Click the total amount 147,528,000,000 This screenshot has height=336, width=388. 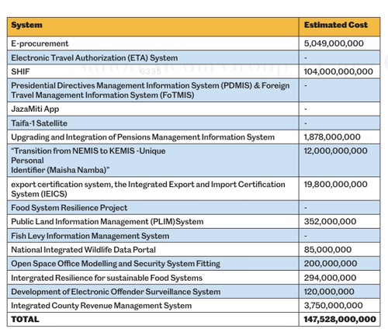[x=340, y=320]
